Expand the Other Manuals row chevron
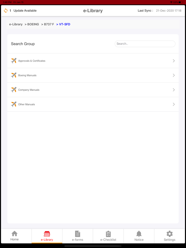The image size is (186, 248). [174, 104]
